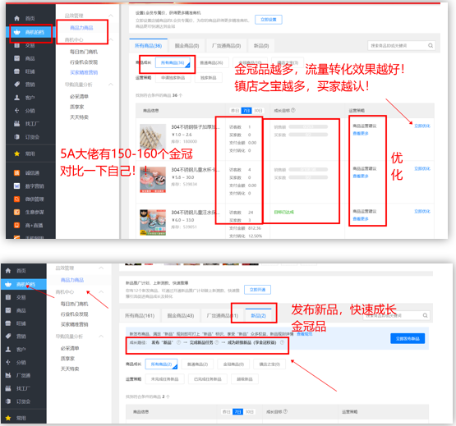Collapse 商机中心 chevron in lower menu
This screenshot has width=456, height=426.
coord(101,291)
